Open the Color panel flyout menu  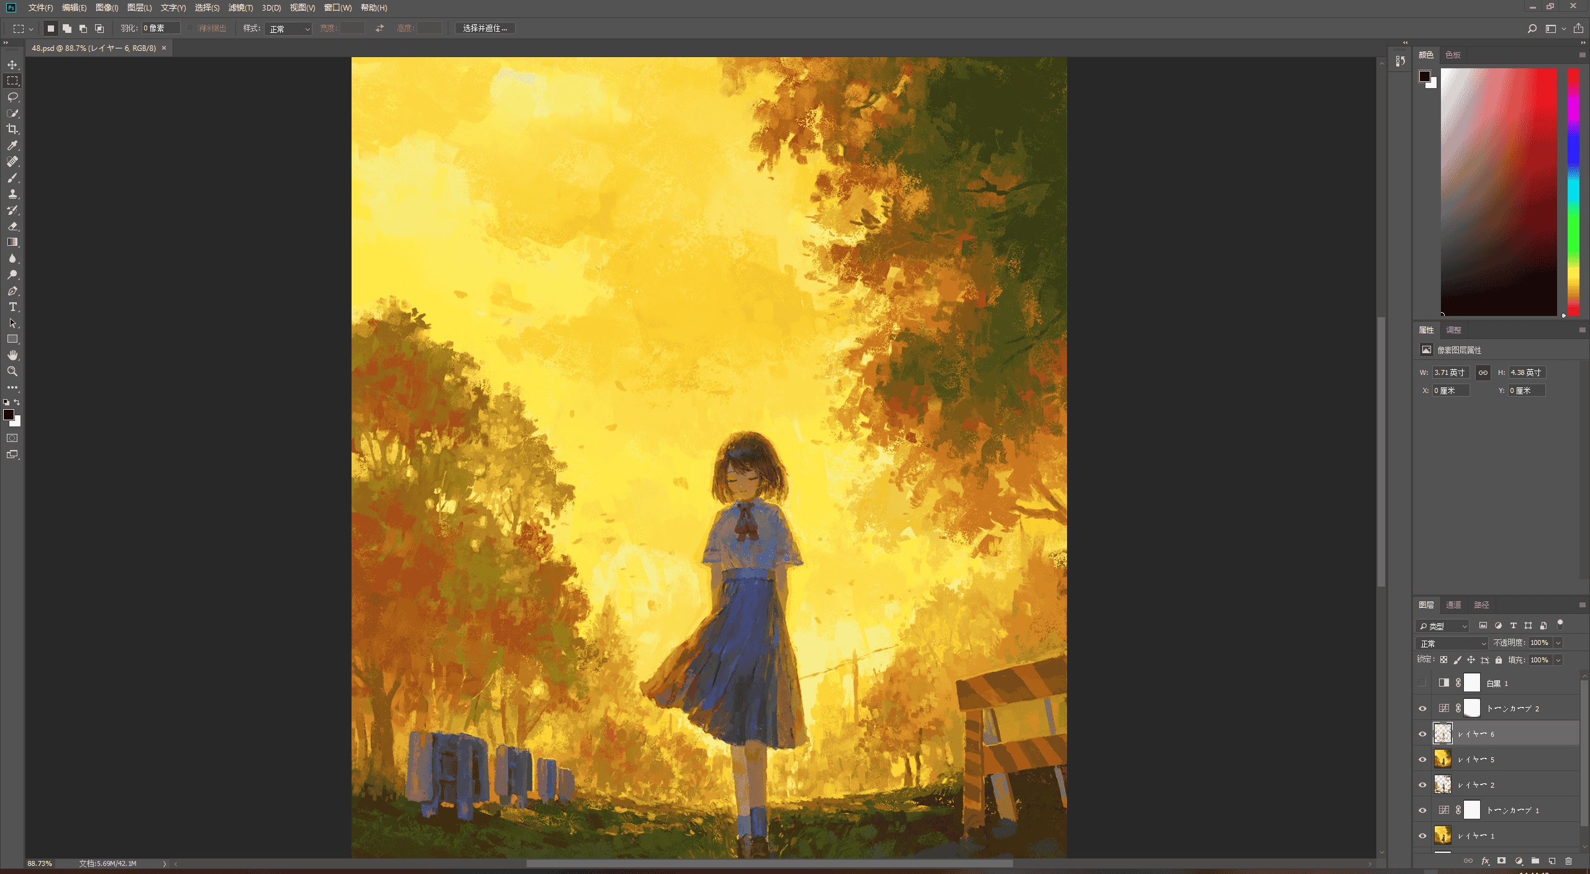click(x=1582, y=55)
